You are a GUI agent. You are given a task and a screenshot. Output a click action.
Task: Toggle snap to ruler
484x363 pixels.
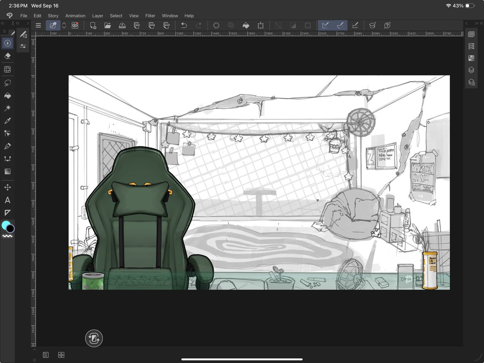[325, 25]
